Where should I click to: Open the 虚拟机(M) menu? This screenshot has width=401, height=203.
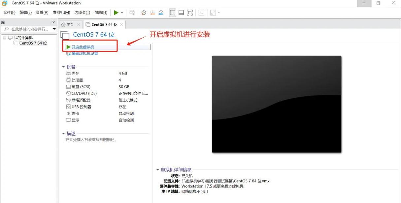[x=61, y=12]
